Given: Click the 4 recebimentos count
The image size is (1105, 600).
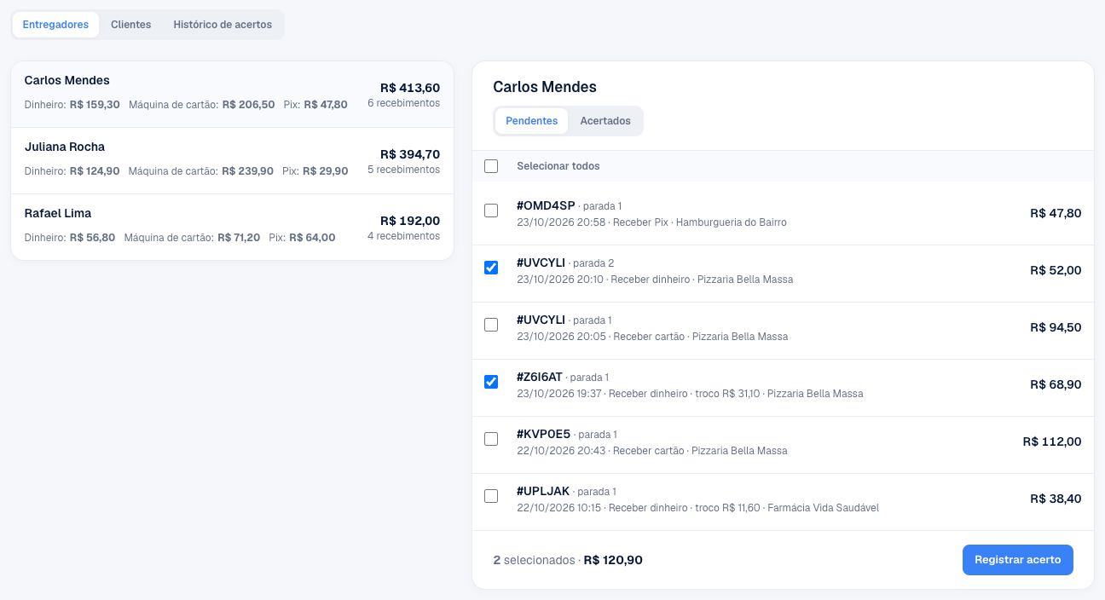Looking at the screenshot, I should 404,236.
